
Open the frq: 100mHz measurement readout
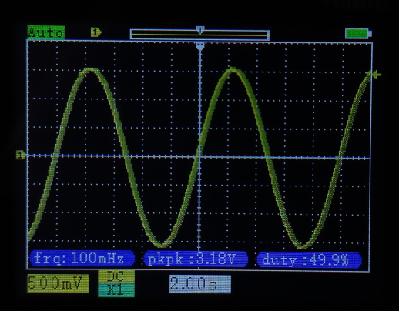pos(82,259)
